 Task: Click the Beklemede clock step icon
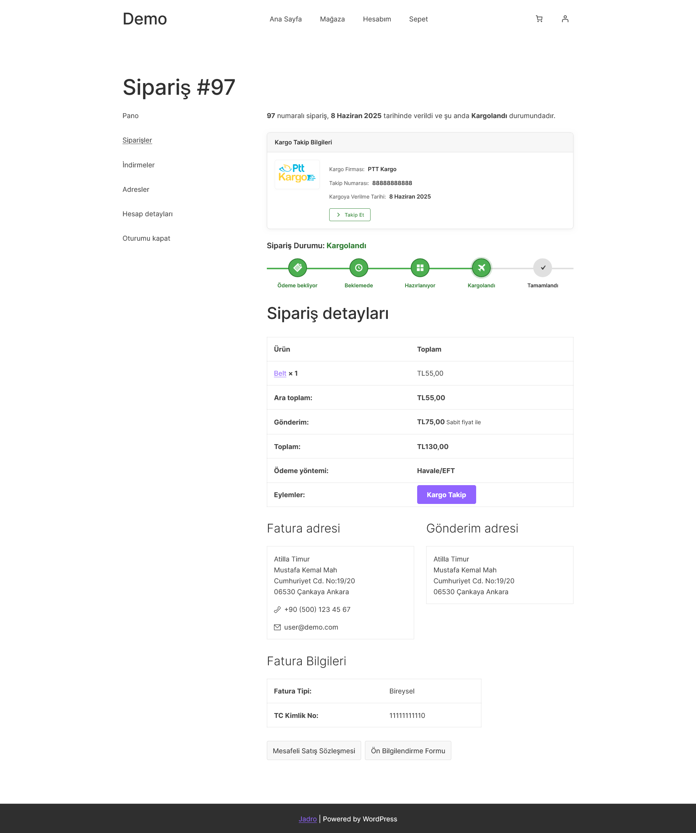click(x=359, y=268)
